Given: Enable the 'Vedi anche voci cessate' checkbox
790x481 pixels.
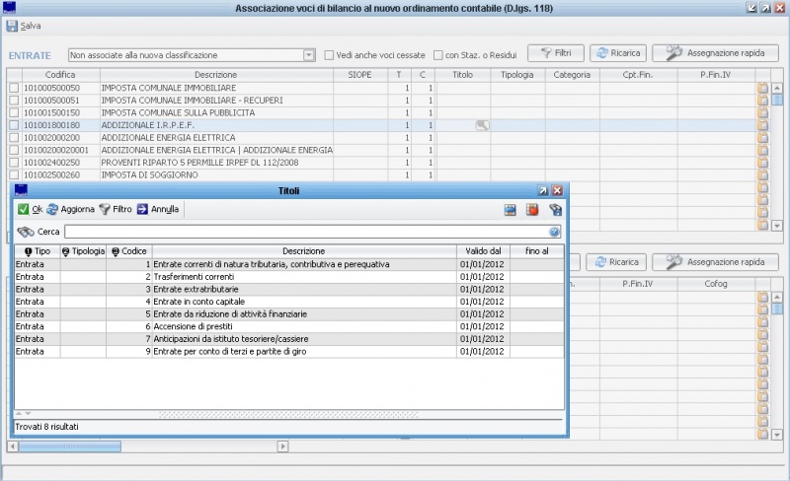Looking at the screenshot, I should [330, 55].
